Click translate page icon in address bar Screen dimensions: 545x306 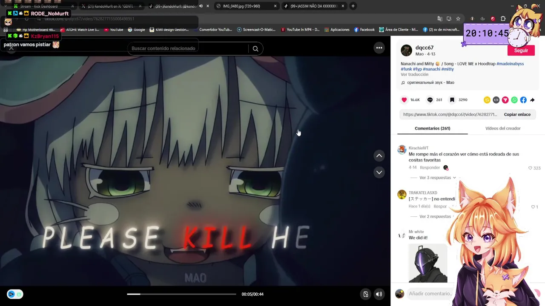(440, 19)
